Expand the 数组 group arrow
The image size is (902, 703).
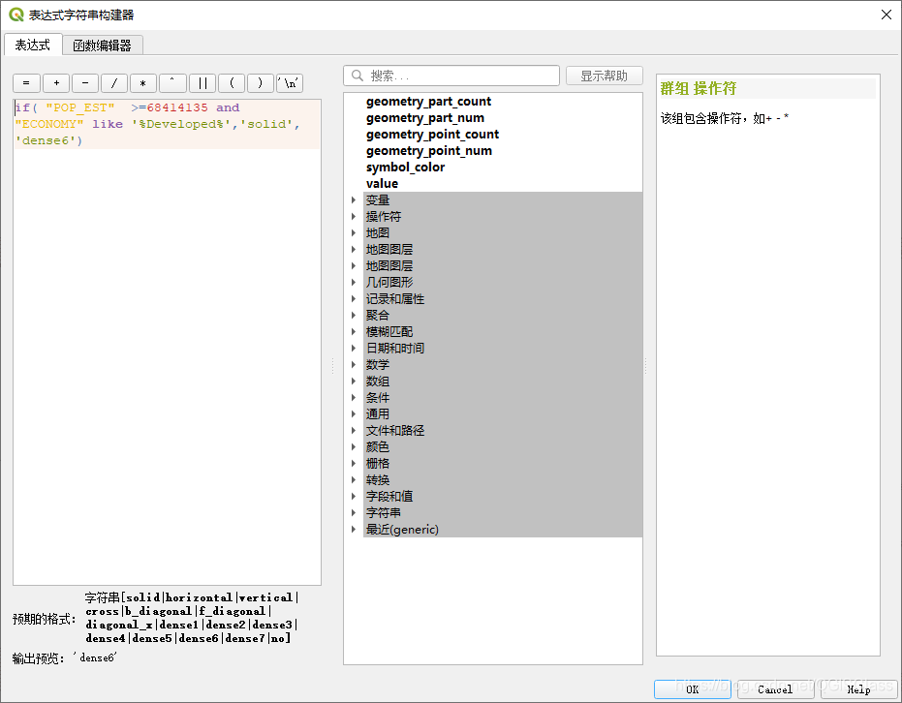(354, 382)
